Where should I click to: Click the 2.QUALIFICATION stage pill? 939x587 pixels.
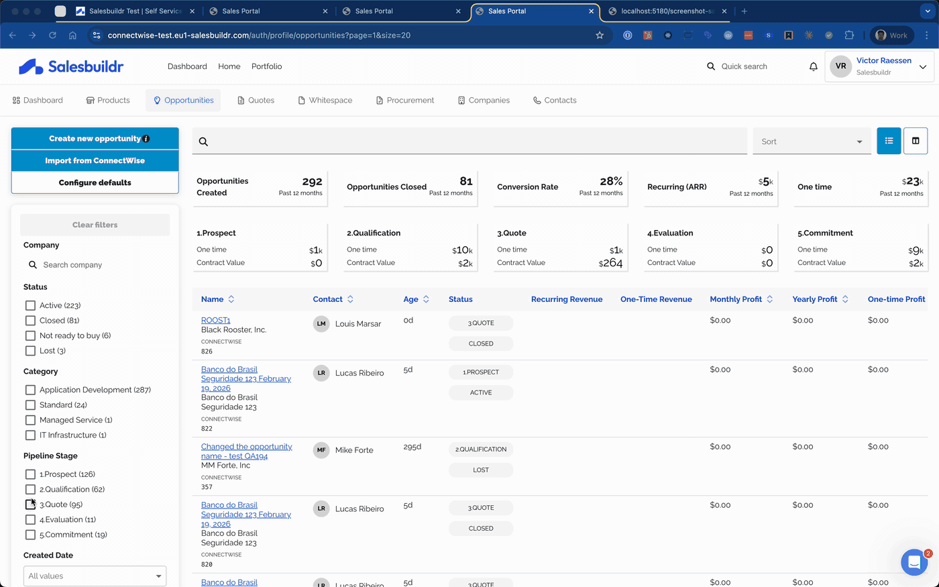(x=481, y=449)
